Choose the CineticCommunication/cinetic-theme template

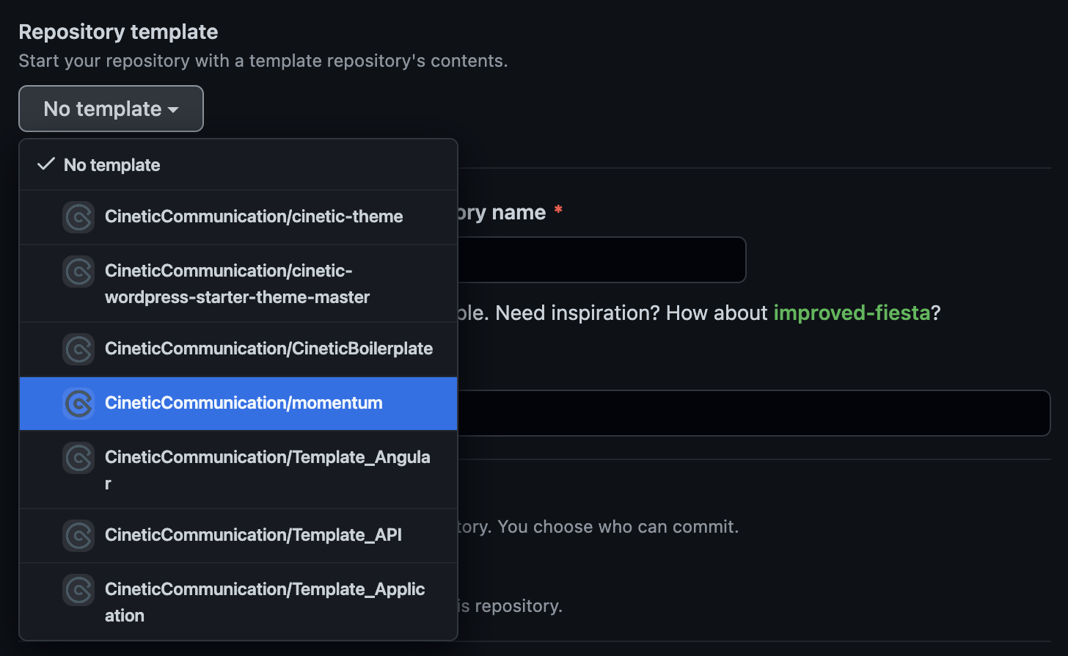254,216
